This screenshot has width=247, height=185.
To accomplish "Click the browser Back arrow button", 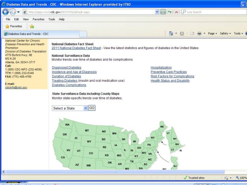I will [5, 12].
